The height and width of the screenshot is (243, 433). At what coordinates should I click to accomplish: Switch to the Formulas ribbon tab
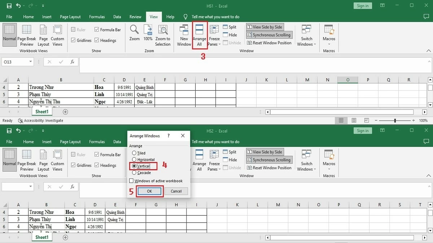coord(97,17)
